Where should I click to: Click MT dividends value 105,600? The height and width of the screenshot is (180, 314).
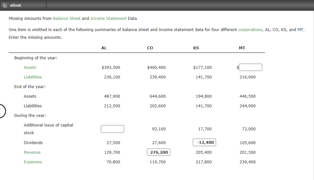(x=247, y=143)
